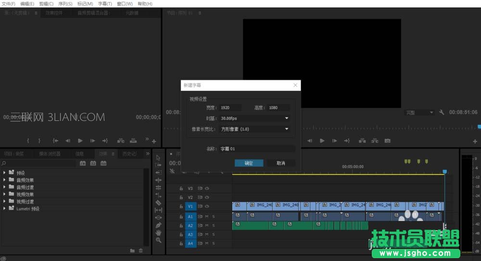Create new custom bin in Effects panel

132,250
